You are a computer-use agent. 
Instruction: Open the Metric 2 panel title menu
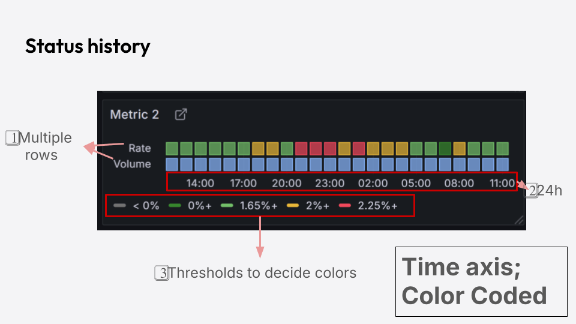pos(134,115)
